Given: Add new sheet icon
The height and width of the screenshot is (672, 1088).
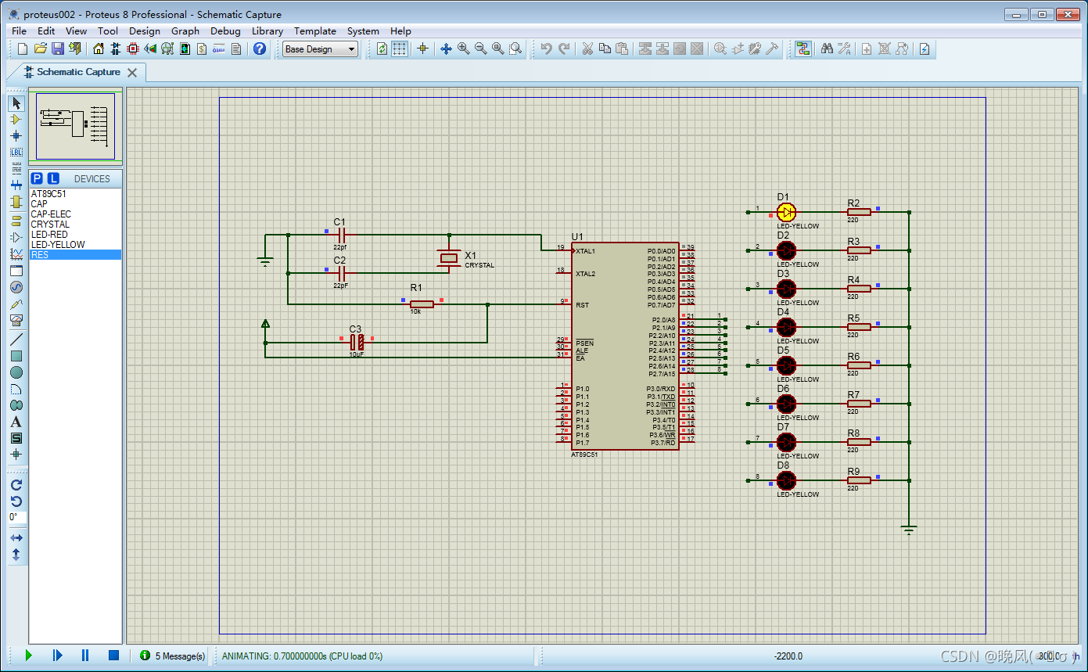Looking at the screenshot, I should click(867, 49).
